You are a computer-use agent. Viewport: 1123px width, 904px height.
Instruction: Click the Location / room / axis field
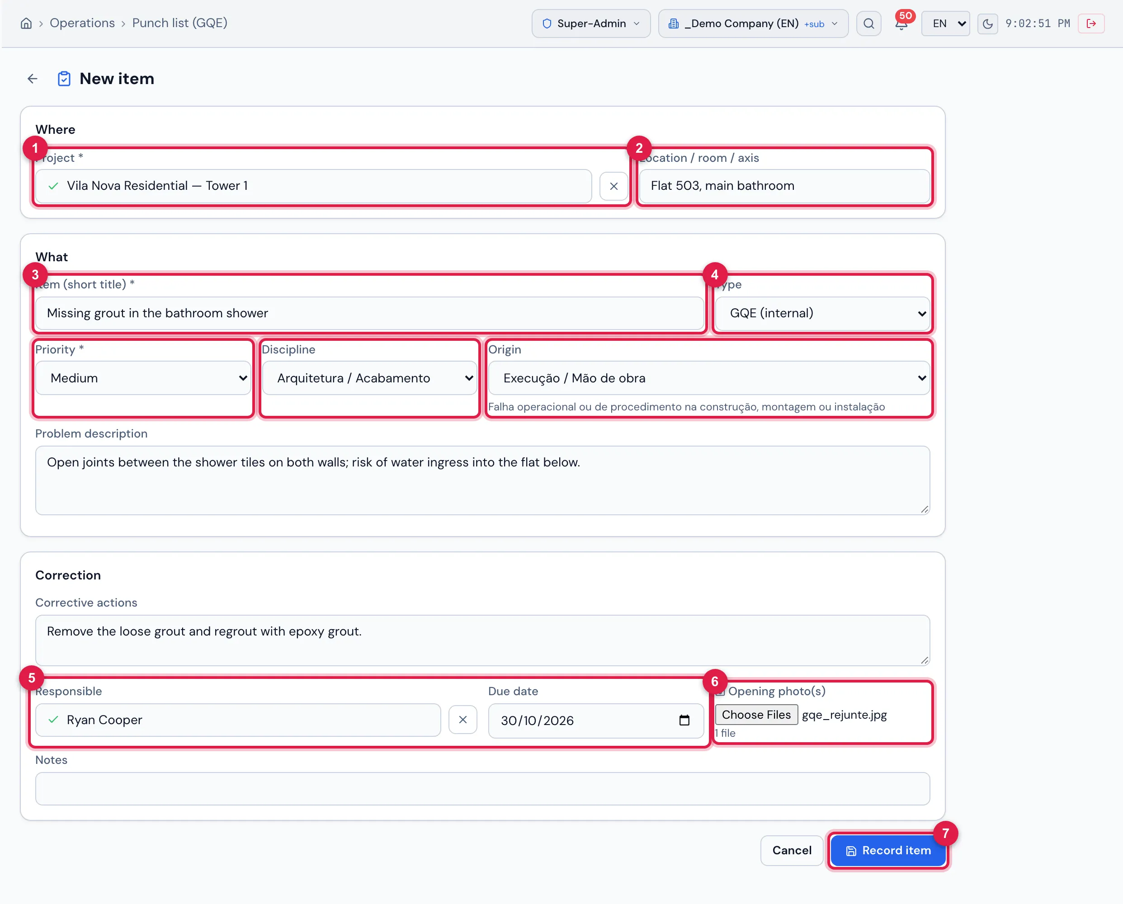click(x=784, y=186)
